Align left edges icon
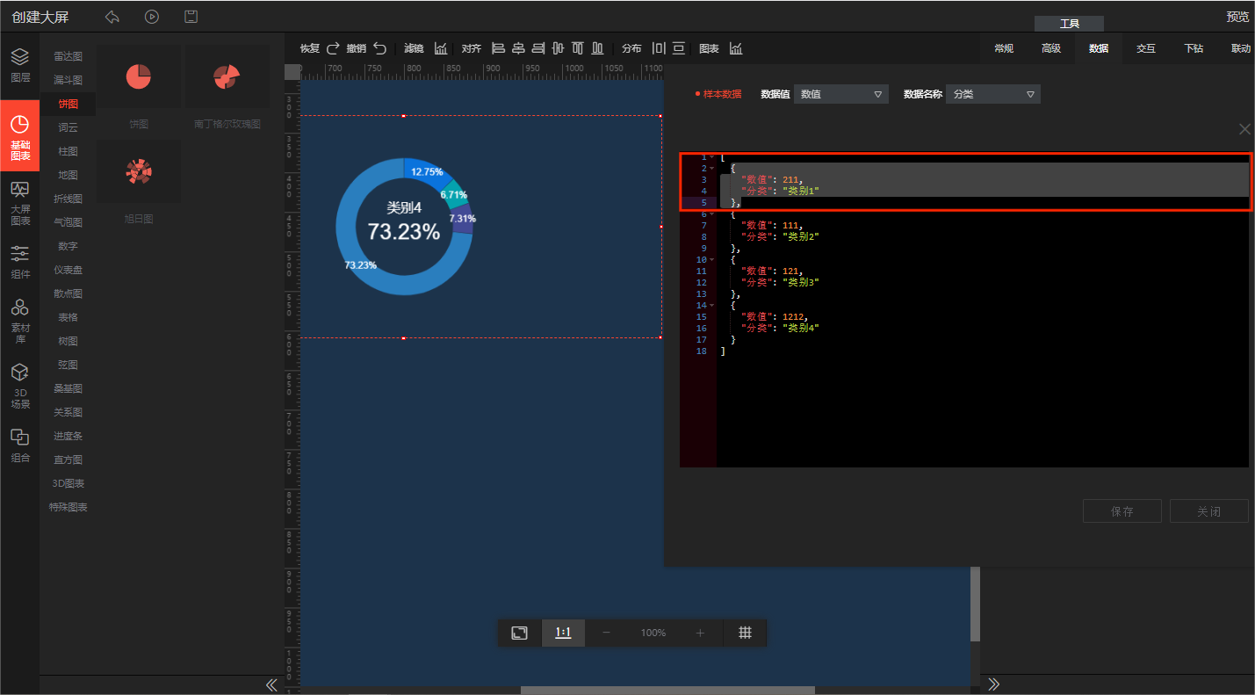Viewport: 1255px width, 695px height. click(498, 48)
